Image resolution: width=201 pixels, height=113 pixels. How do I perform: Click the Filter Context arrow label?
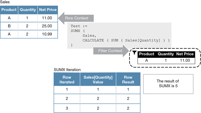(x=110, y=51)
